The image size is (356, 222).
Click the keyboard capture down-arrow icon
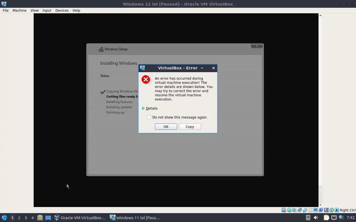click(x=337, y=210)
